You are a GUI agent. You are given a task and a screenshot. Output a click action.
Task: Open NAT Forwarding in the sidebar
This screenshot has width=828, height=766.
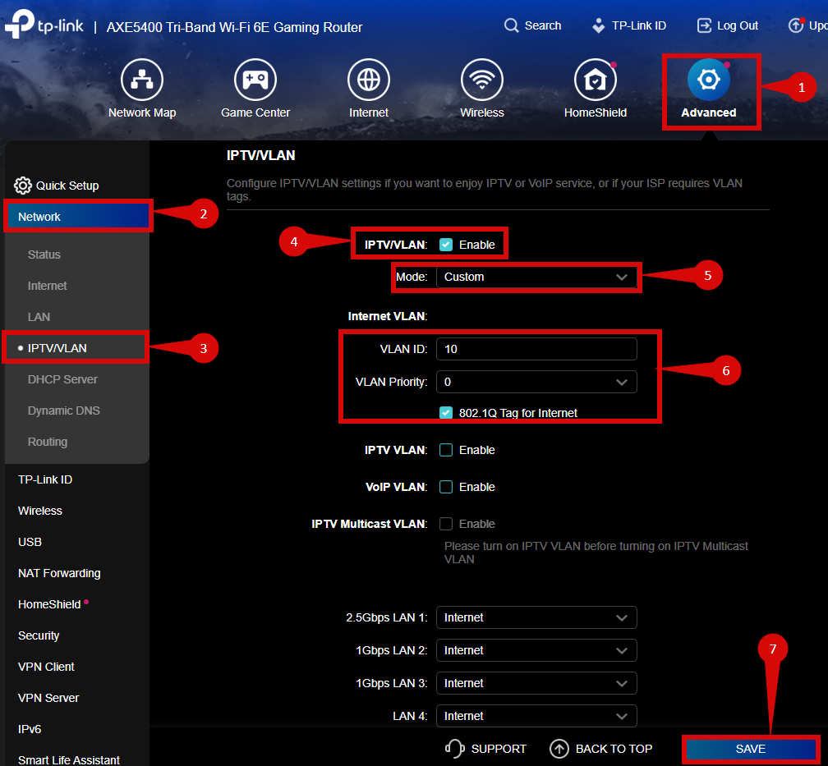pos(59,573)
